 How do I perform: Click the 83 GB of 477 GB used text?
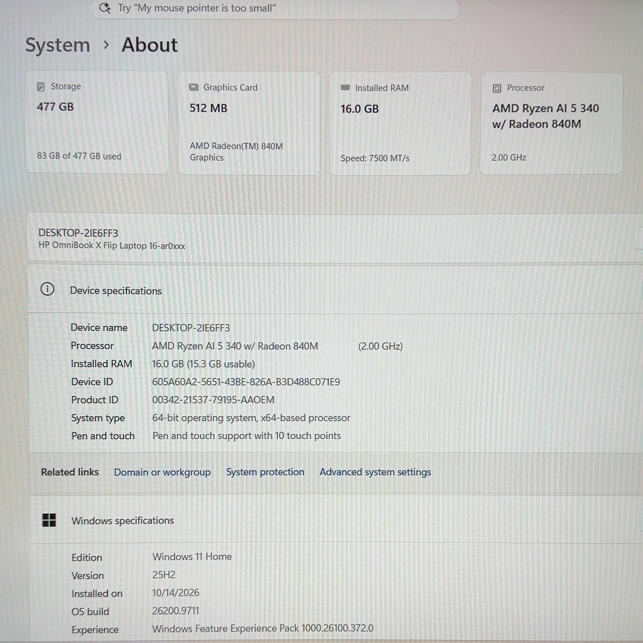pyautogui.click(x=79, y=156)
